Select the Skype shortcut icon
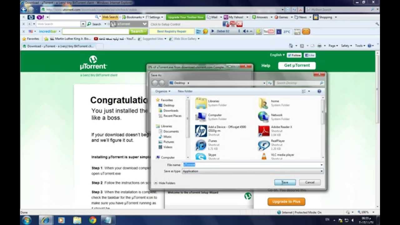Viewport: 400px width, 225px height. 201,156
